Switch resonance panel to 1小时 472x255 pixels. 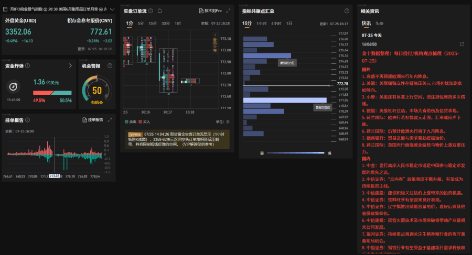pos(262,24)
